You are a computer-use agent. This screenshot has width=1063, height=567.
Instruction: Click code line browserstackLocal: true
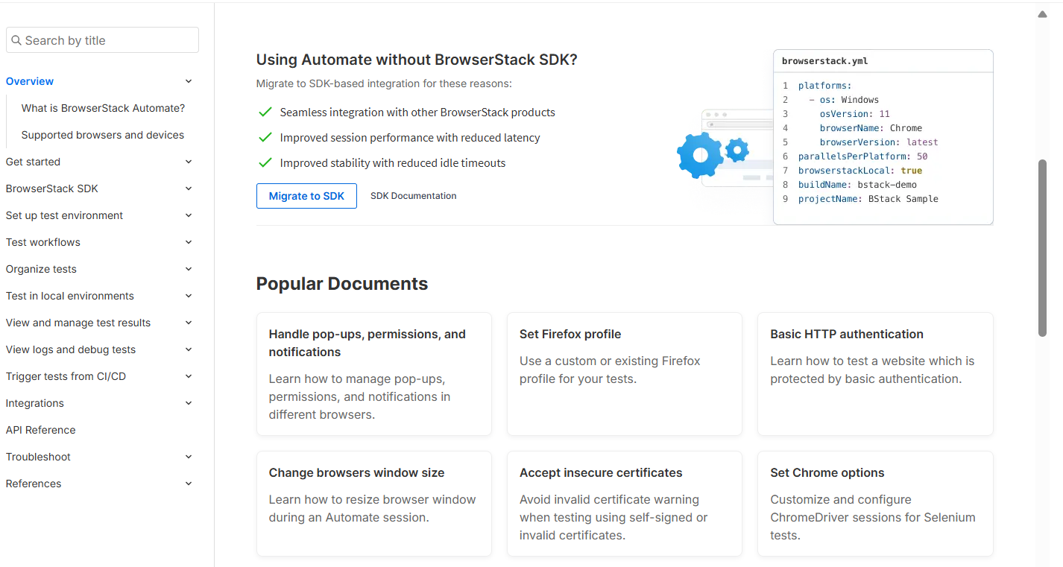pyautogui.click(x=859, y=171)
